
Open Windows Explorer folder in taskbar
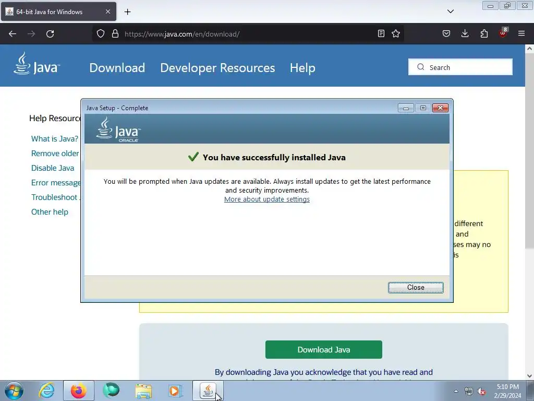(143, 391)
